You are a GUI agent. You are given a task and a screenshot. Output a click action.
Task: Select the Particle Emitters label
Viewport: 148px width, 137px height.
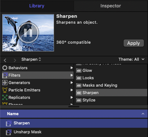click(x=24, y=90)
